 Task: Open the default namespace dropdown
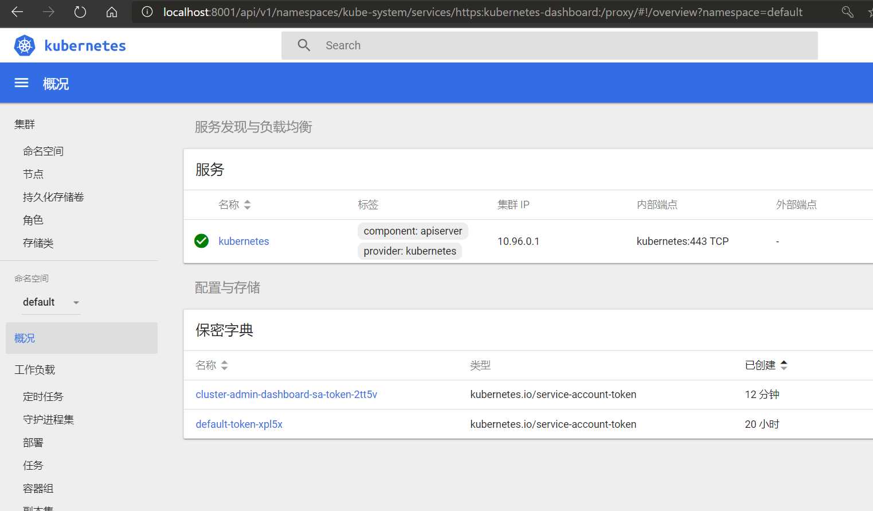[x=52, y=302]
